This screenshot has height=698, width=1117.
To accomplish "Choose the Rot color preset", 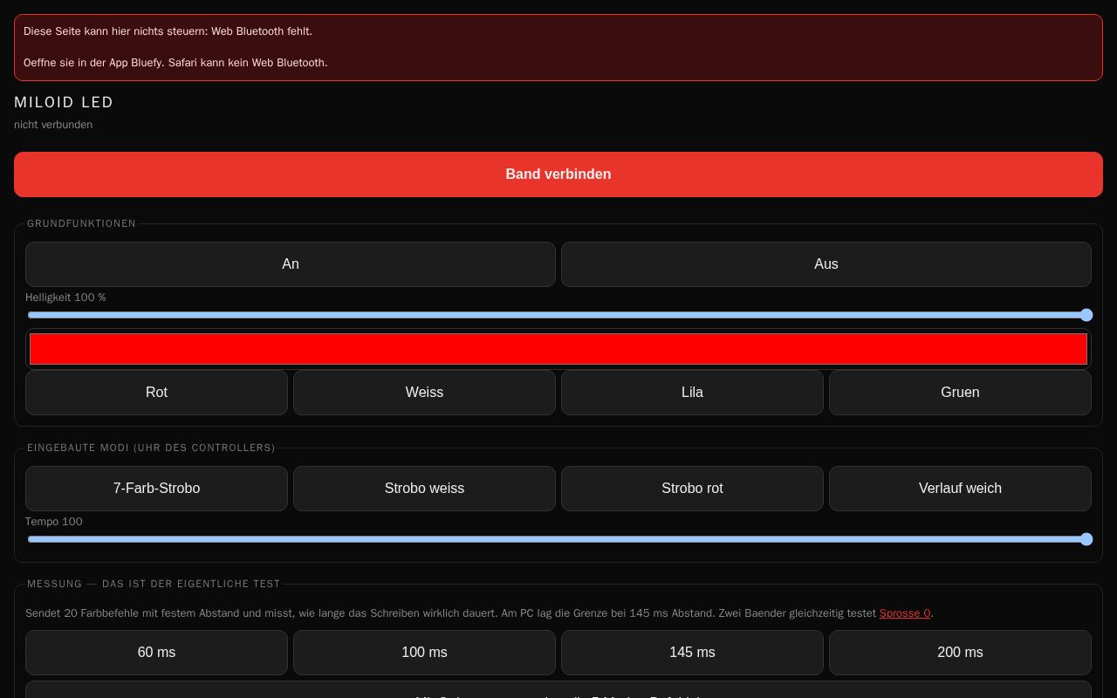I will [x=156, y=393].
